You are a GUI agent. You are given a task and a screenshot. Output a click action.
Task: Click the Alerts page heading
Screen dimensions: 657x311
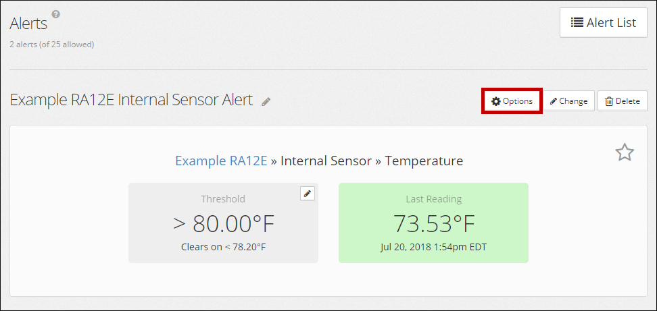click(x=28, y=24)
